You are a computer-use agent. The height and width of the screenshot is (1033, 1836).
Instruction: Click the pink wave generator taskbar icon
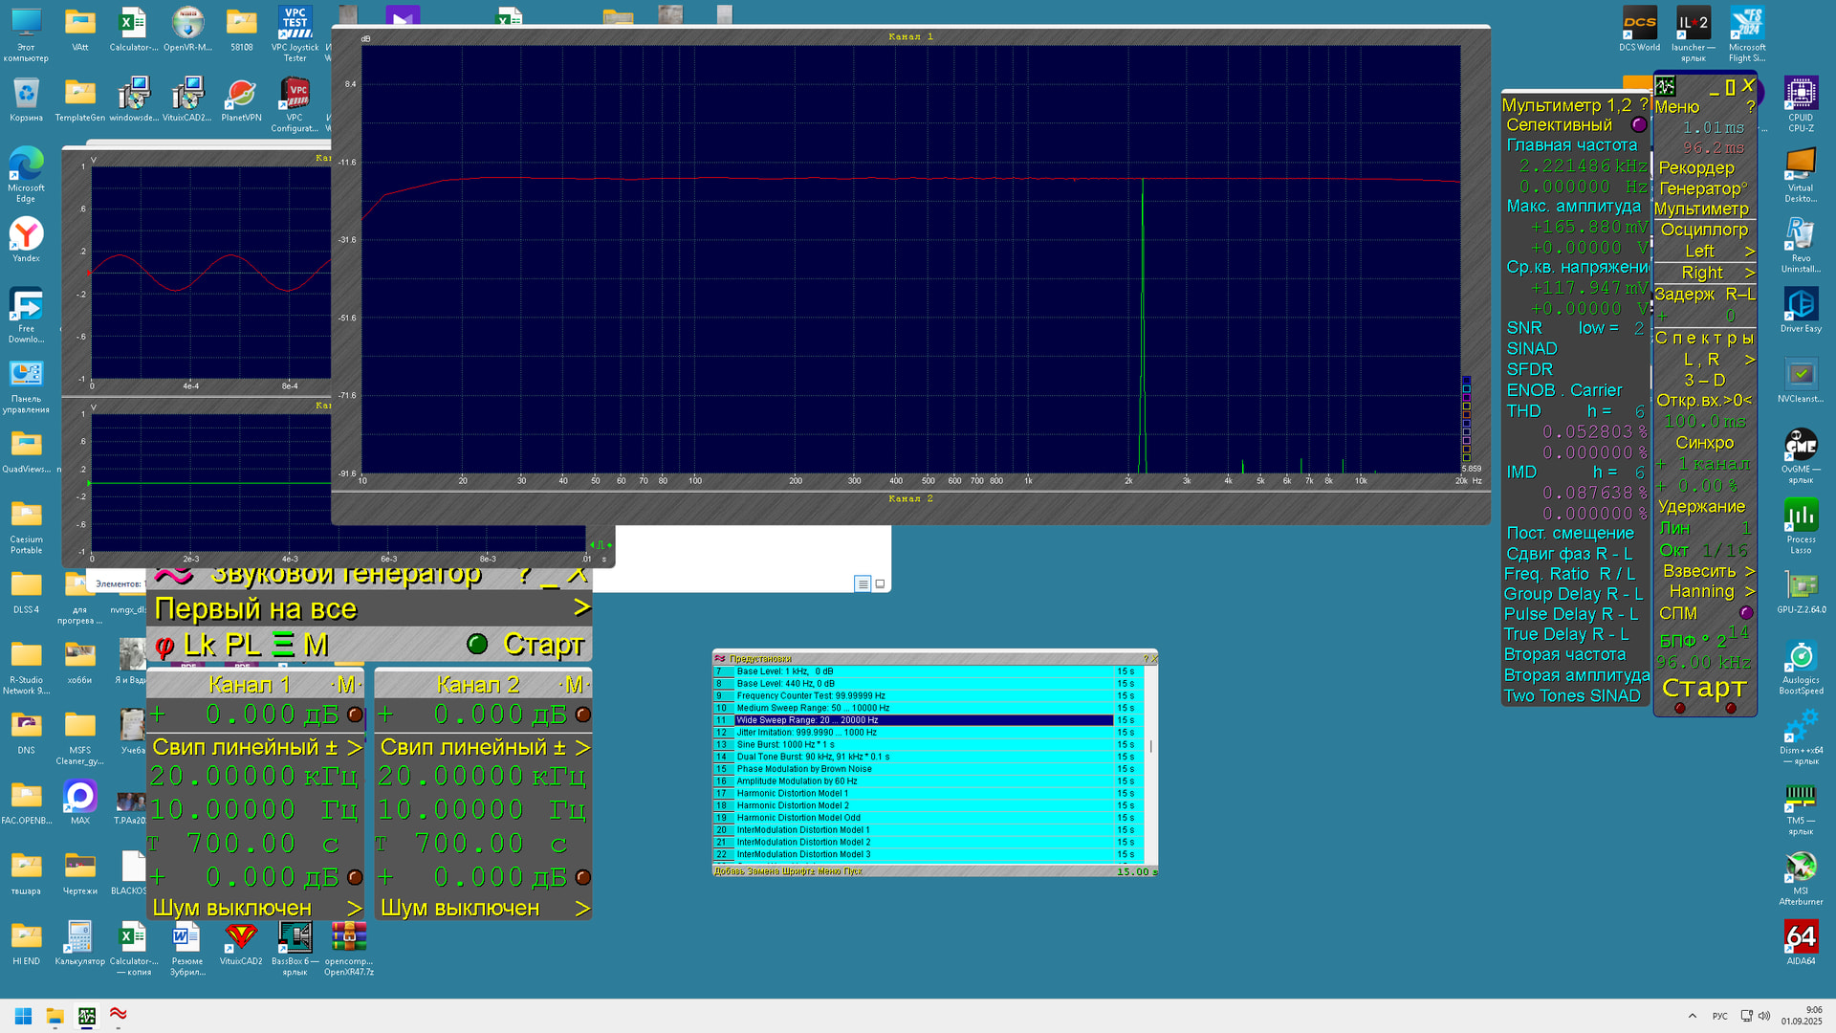pos(119,1015)
